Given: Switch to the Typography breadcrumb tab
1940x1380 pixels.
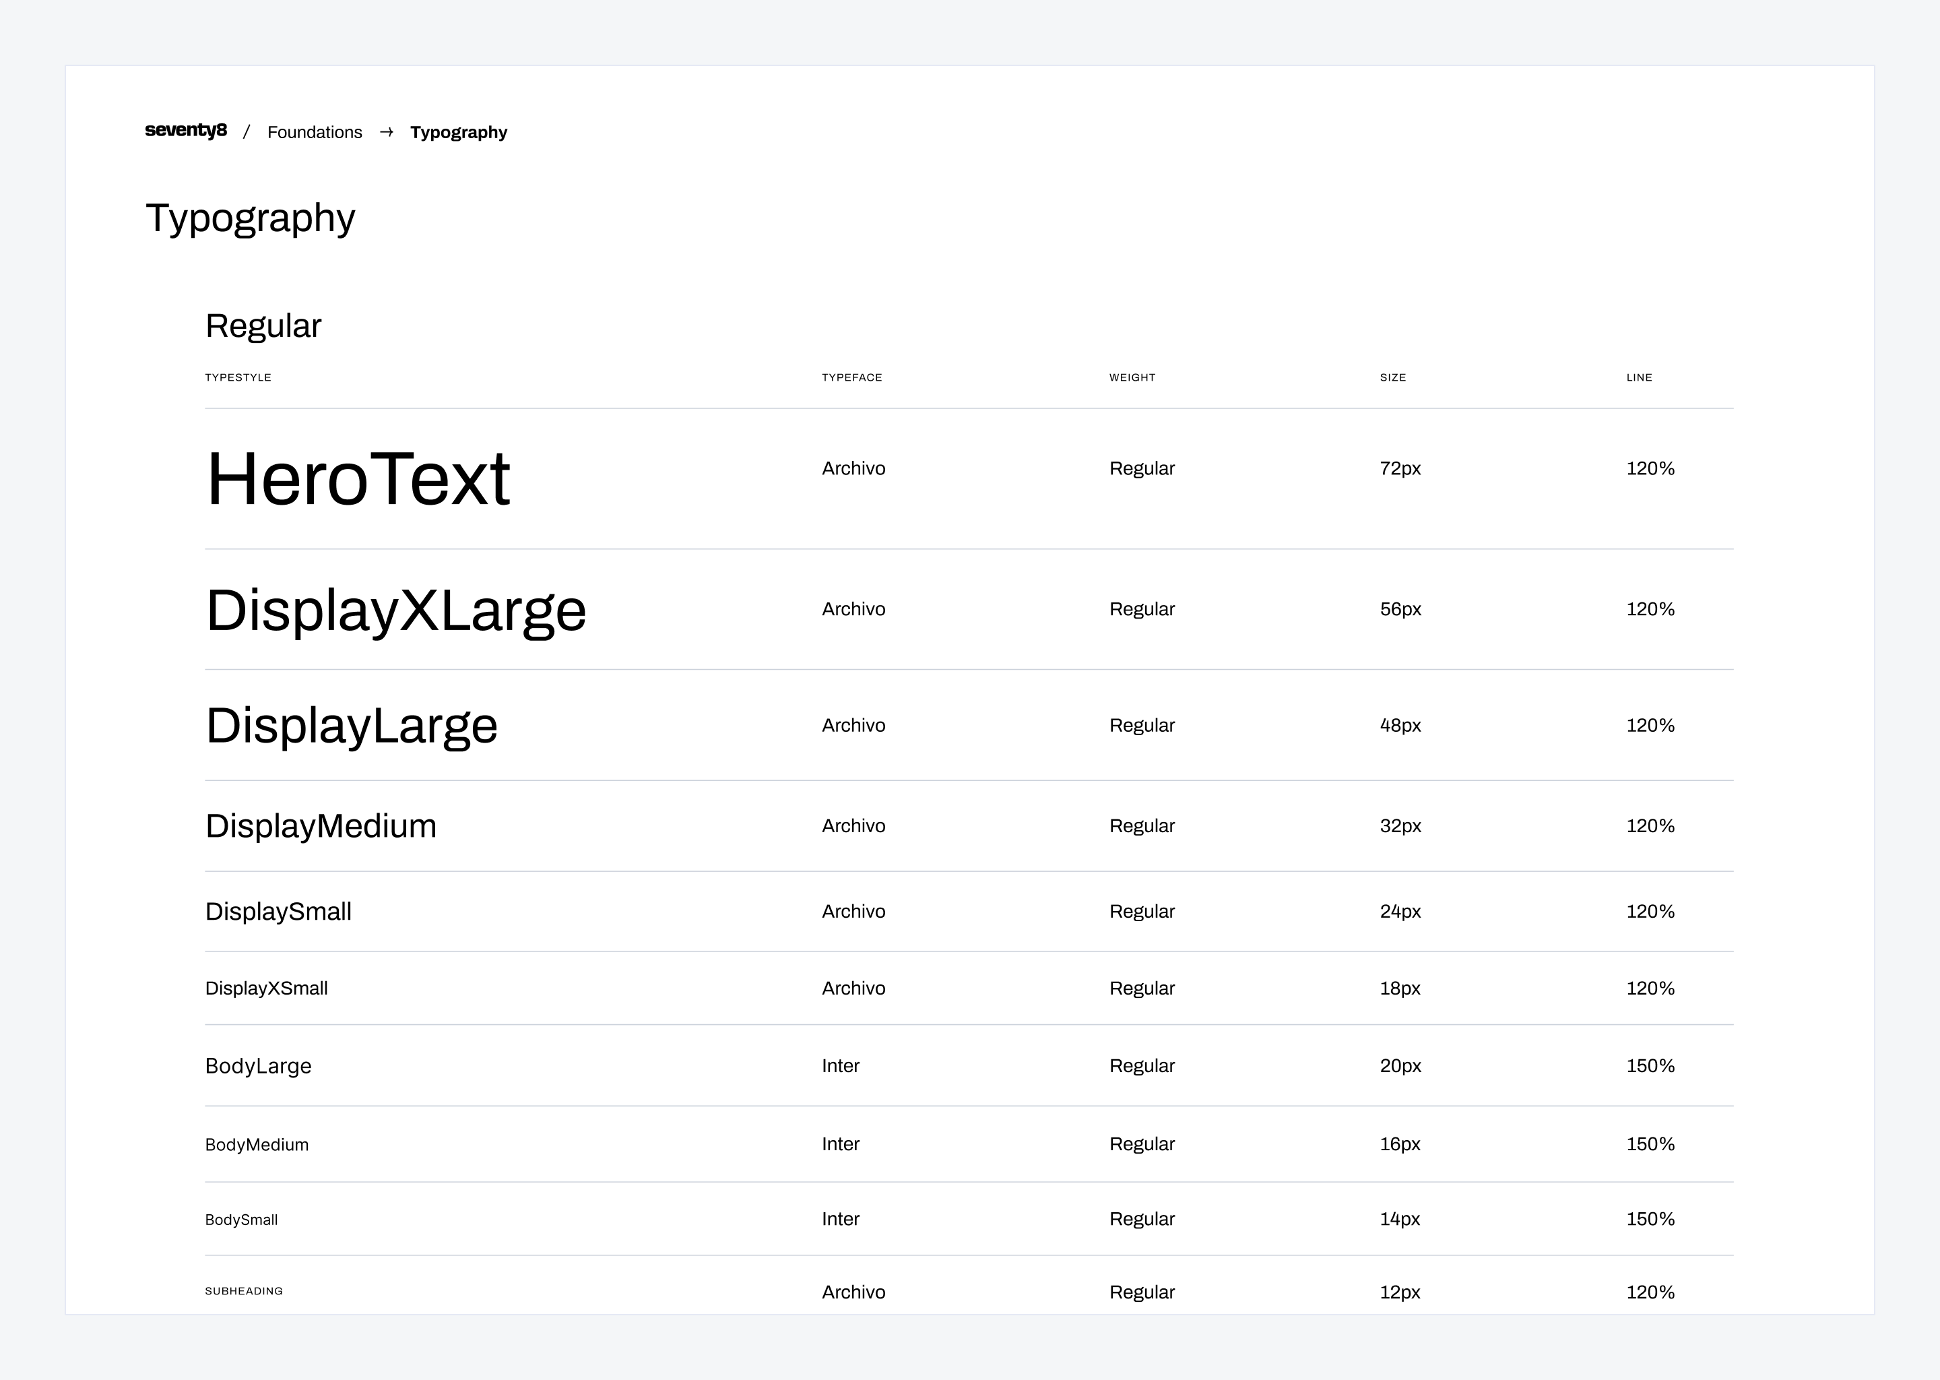Looking at the screenshot, I should point(458,131).
